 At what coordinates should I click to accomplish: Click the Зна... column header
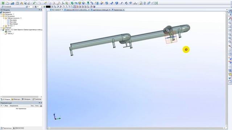pos(32,106)
